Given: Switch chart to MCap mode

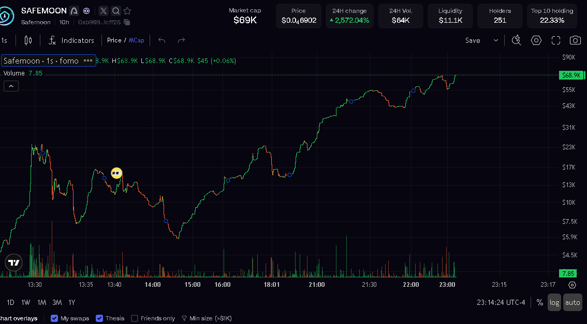Looking at the screenshot, I should pyautogui.click(x=136, y=40).
